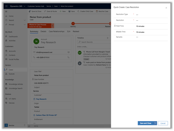The height and width of the screenshot is (131, 174).
Task: Click the Cancel button
Action: click(163, 123)
